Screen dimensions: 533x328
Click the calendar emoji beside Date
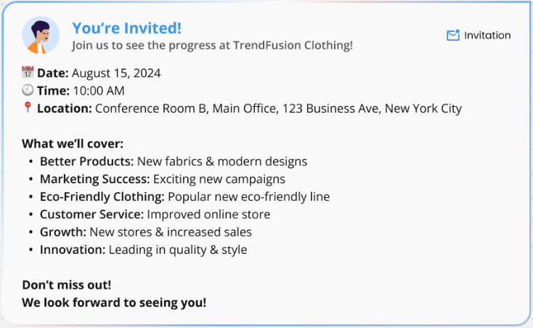[x=28, y=72]
